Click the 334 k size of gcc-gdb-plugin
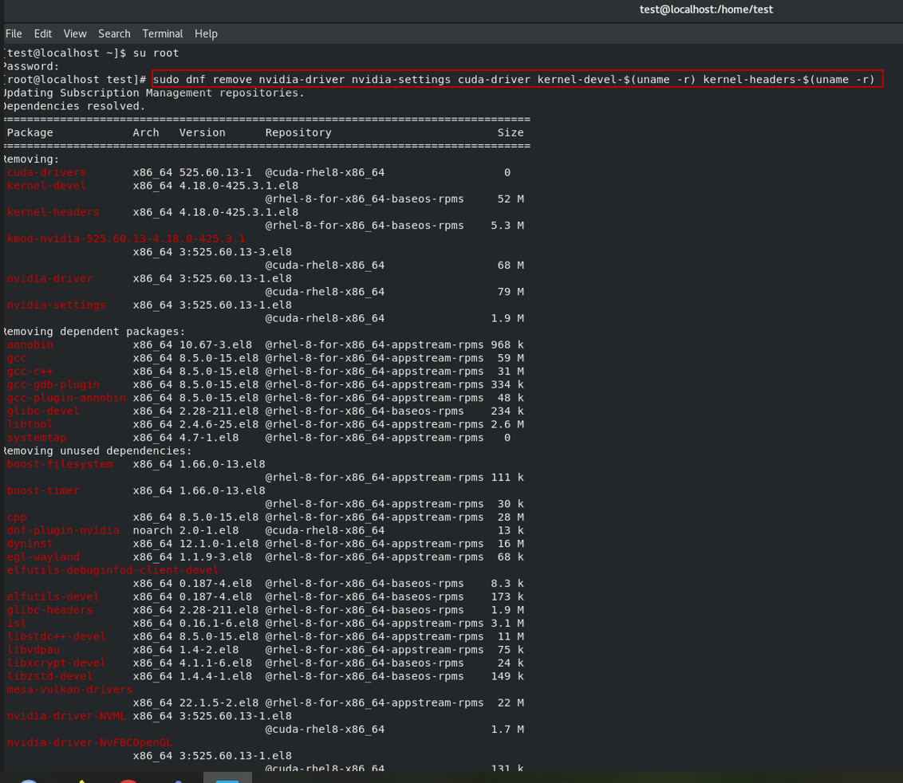903x783 pixels. click(507, 384)
